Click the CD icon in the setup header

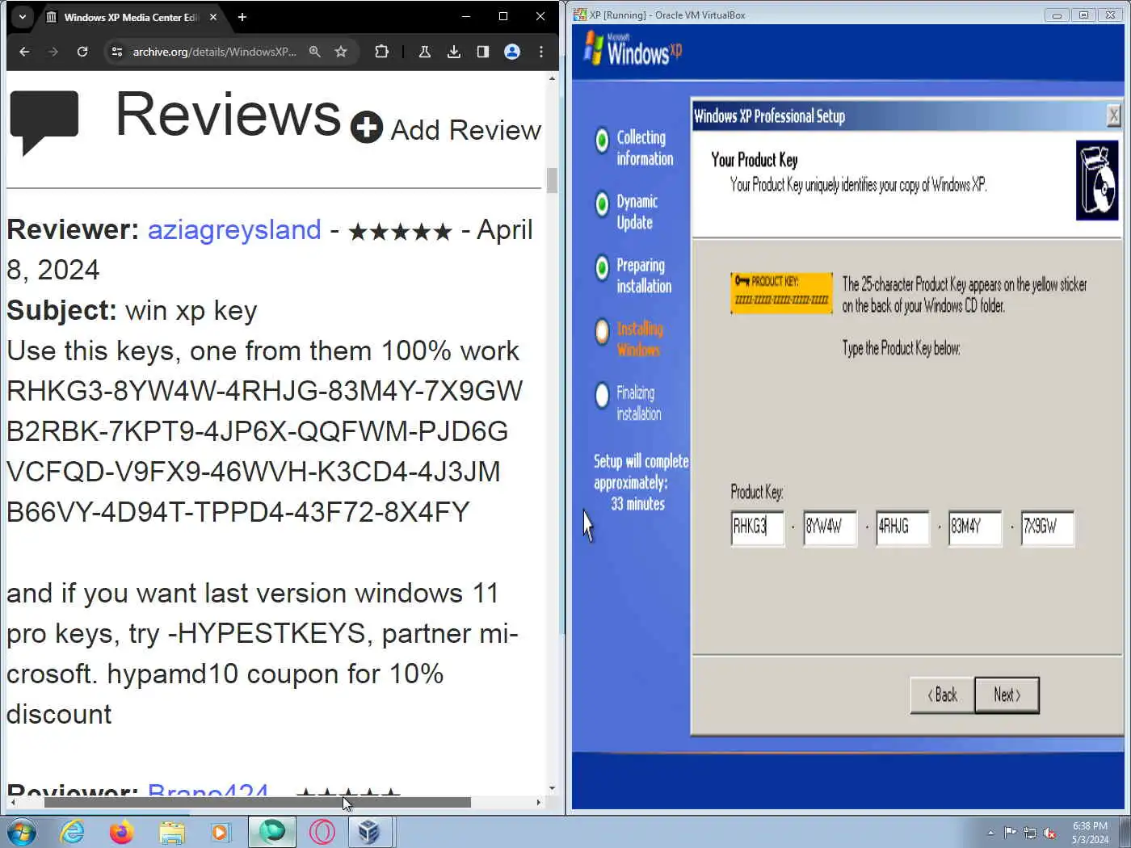click(x=1097, y=180)
